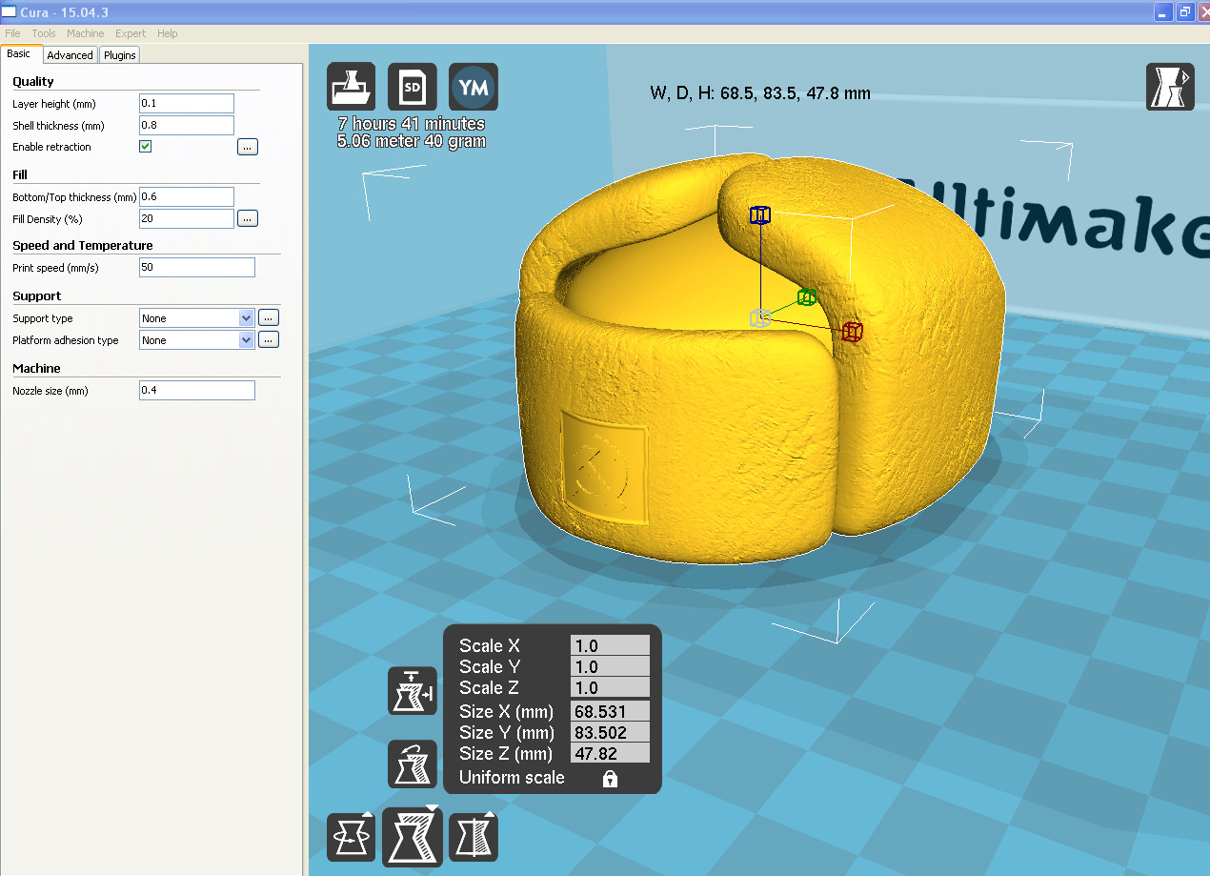The height and width of the screenshot is (876, 1210).
Task: Click the Load model icon
Action: pyautogui.click(x=351, y=88)
